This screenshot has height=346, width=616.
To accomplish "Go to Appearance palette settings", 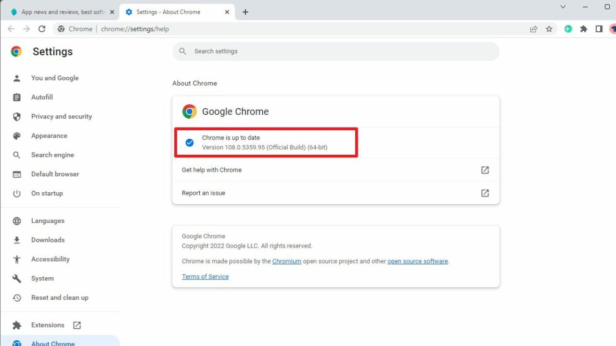I will tap(49, 136).
